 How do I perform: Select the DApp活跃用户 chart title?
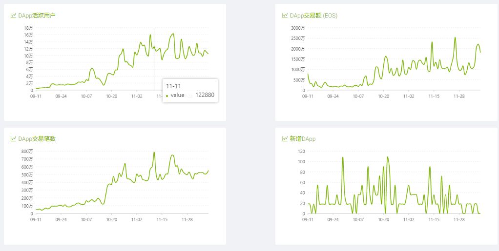[x=37, y=15]
